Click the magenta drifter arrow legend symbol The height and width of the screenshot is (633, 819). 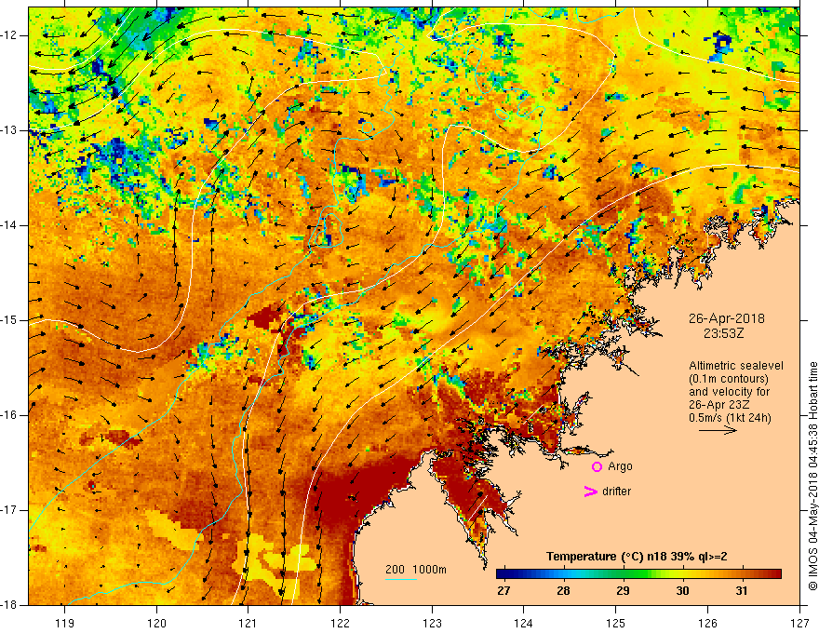point(590,492)
